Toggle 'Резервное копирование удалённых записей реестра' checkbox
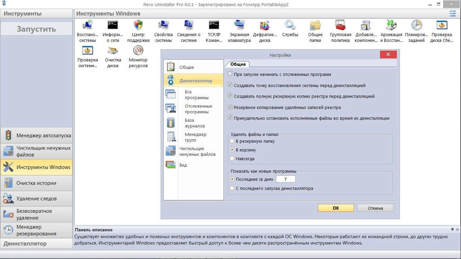The image size is (461, 259). pos(230,107)
